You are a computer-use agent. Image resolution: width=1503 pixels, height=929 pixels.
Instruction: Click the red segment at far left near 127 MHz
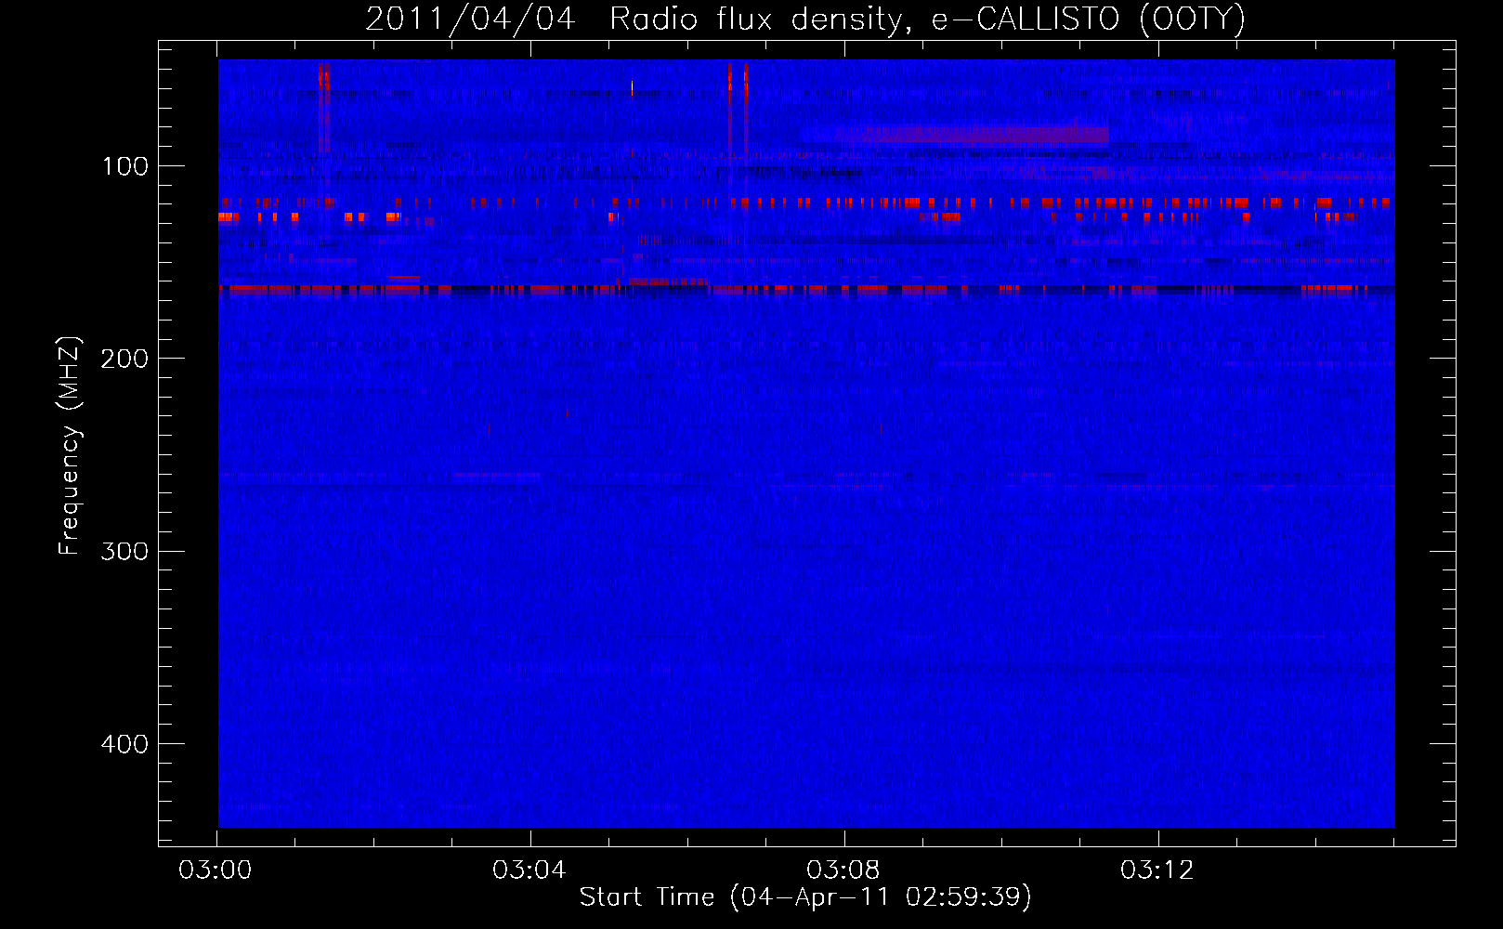(x=229, y=217)
